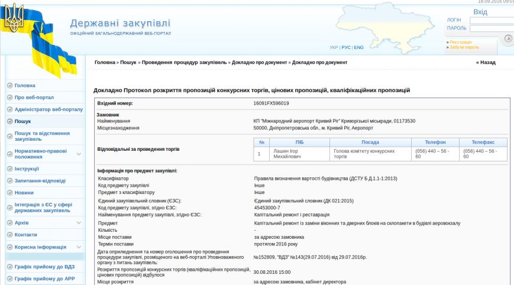Open the Про веб-портал menu item
Viewport: 514px width, 285px height.
tap(34, 98)
